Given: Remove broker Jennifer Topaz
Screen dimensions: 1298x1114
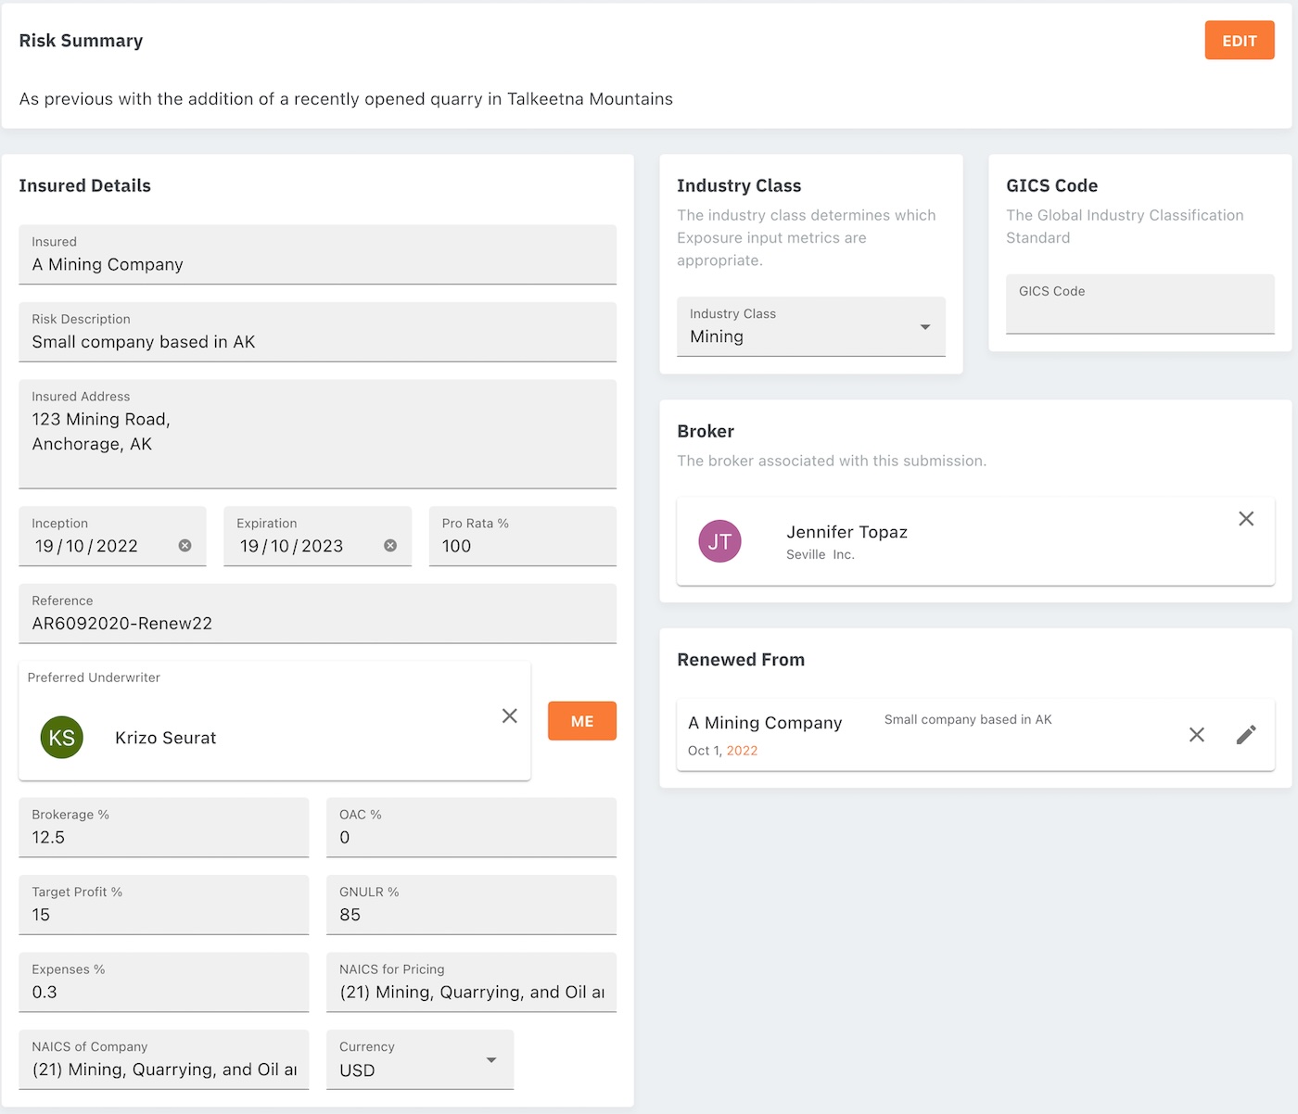Looking at the screenshot, I should [1246, 519].
